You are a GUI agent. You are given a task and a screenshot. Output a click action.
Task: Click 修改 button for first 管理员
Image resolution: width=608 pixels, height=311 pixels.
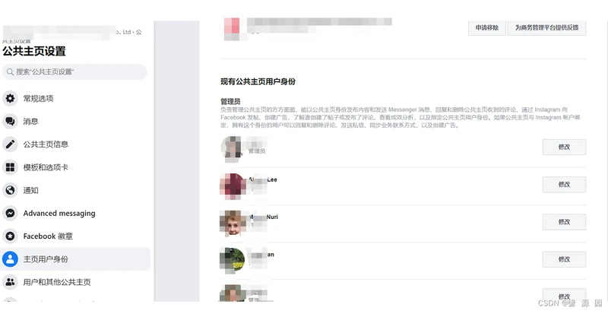pos(564,147)
